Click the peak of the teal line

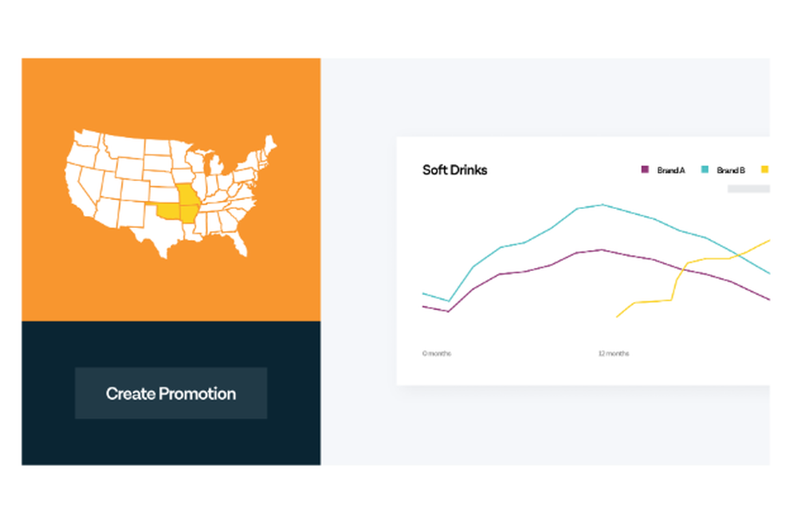click(603, 205)
